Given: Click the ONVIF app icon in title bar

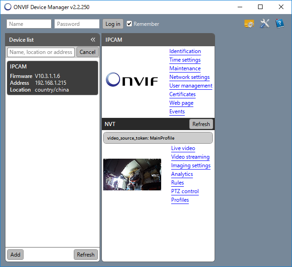Looking at the screenshot, I should [x=8, y=7].
